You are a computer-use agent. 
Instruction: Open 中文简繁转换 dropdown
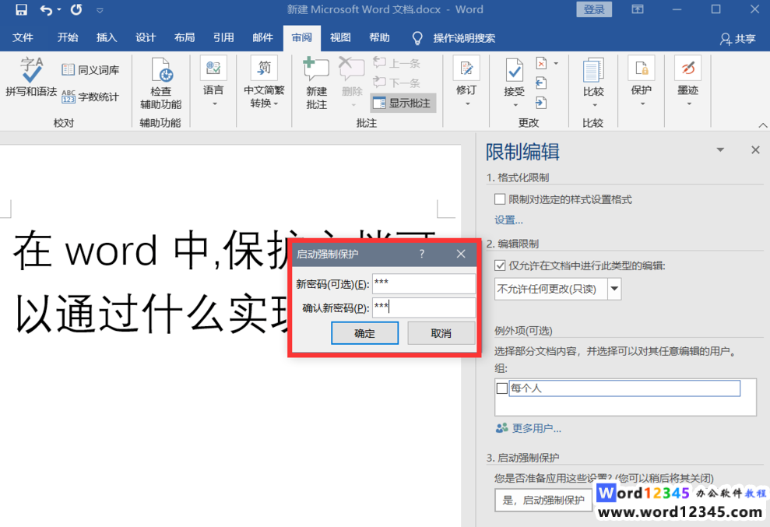(264, 81)
